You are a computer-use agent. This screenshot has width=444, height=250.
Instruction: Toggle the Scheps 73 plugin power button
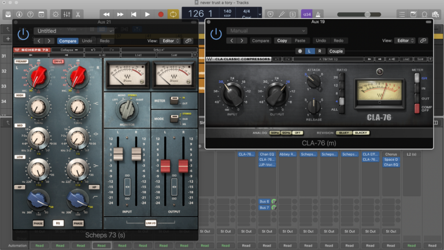[23, 35]
